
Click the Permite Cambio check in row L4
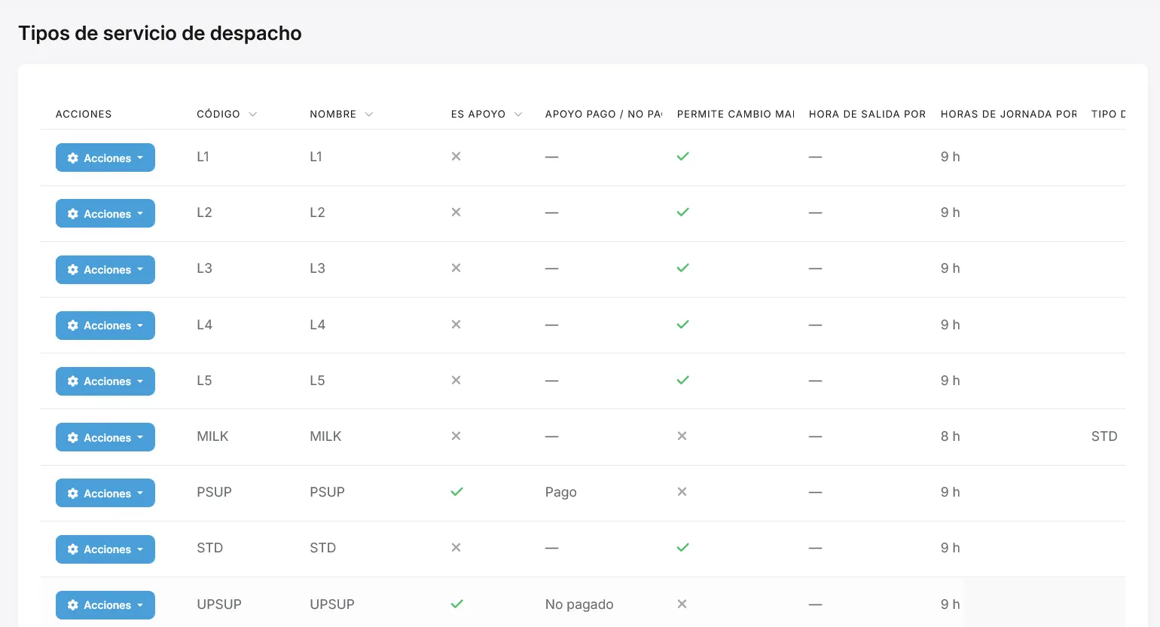click(682, 325)
